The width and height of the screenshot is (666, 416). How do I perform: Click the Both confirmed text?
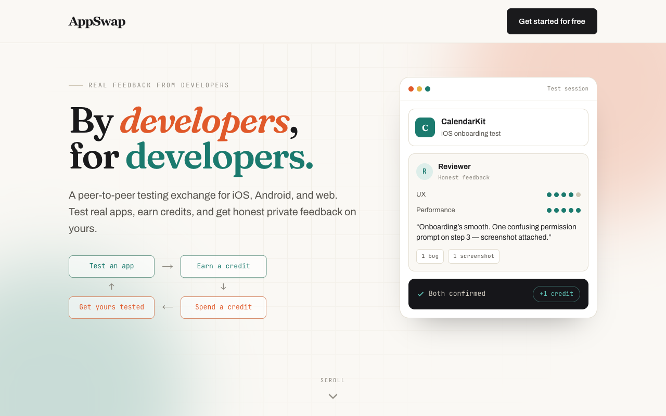(x=457, y=294)
